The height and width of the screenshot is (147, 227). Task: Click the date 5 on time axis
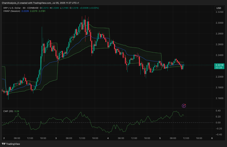(160, 138)
